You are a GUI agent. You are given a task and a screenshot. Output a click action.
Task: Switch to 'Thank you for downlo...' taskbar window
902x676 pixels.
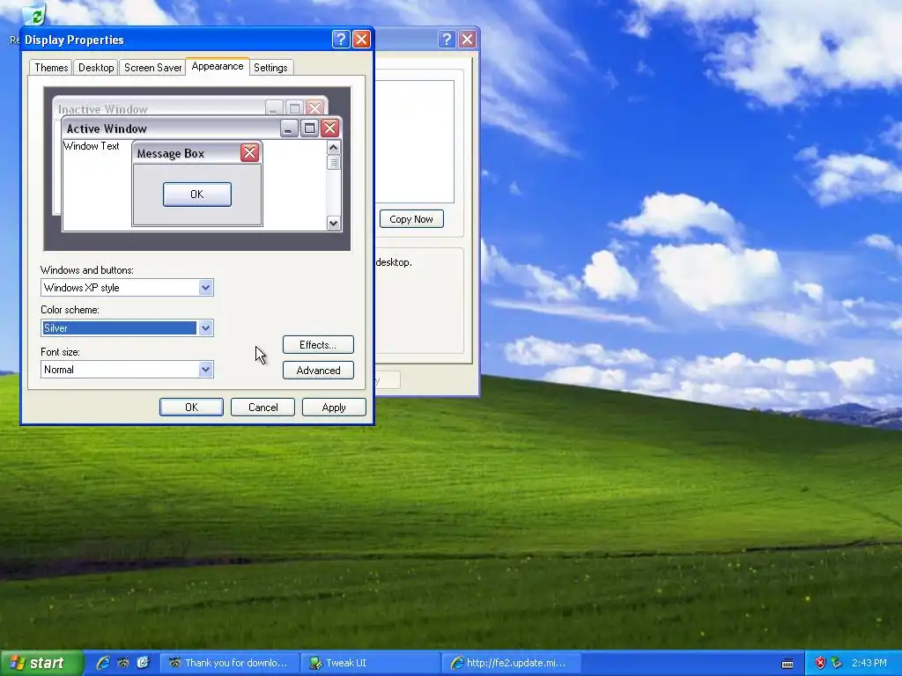click(x=229, y=663)
